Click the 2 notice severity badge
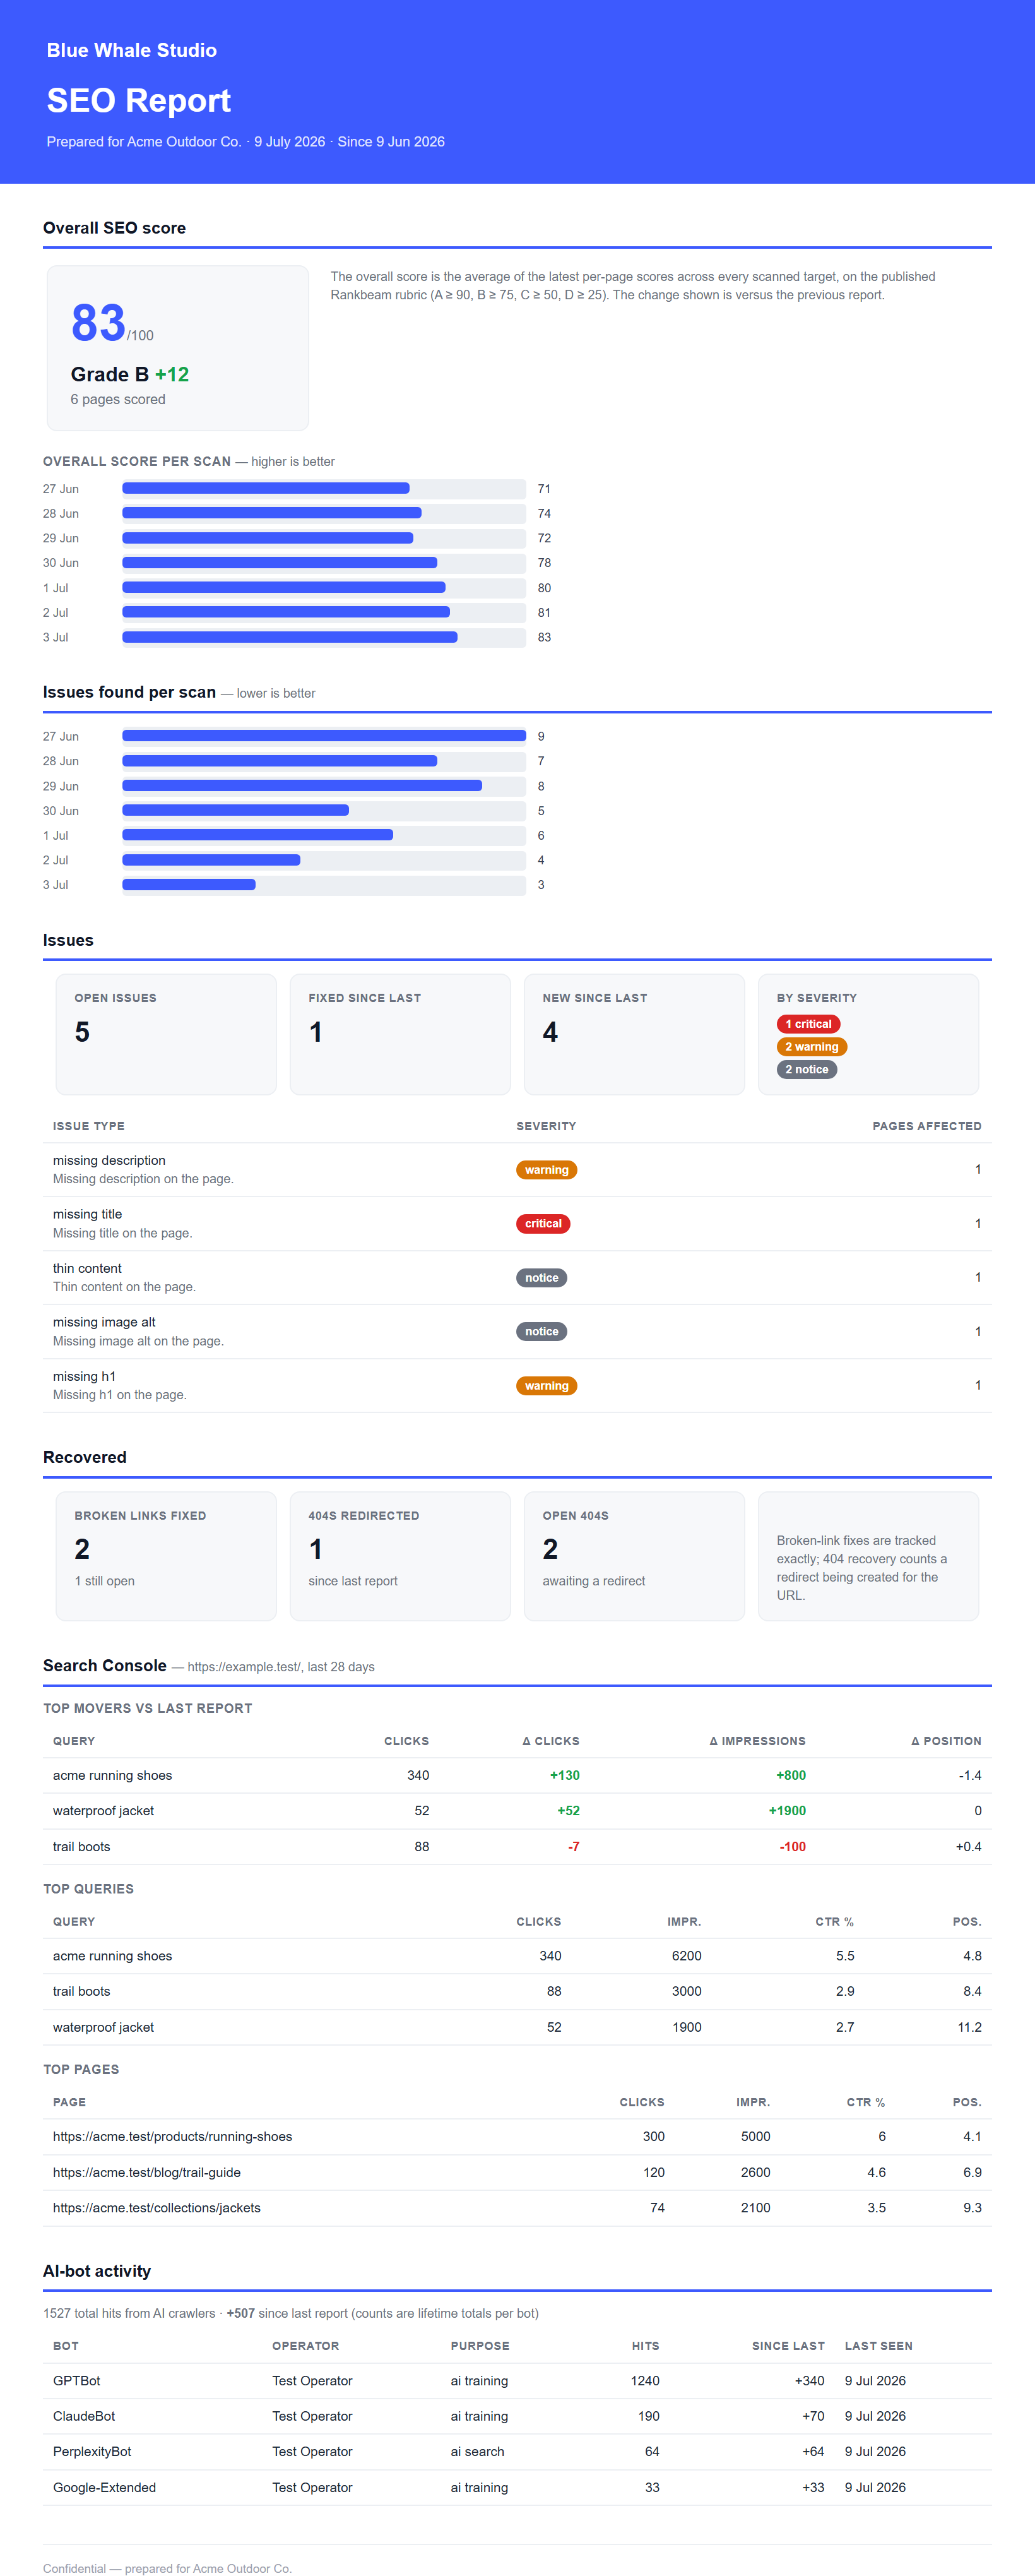Screen dimensions: 1035x2576 [x=807, y=1069]
